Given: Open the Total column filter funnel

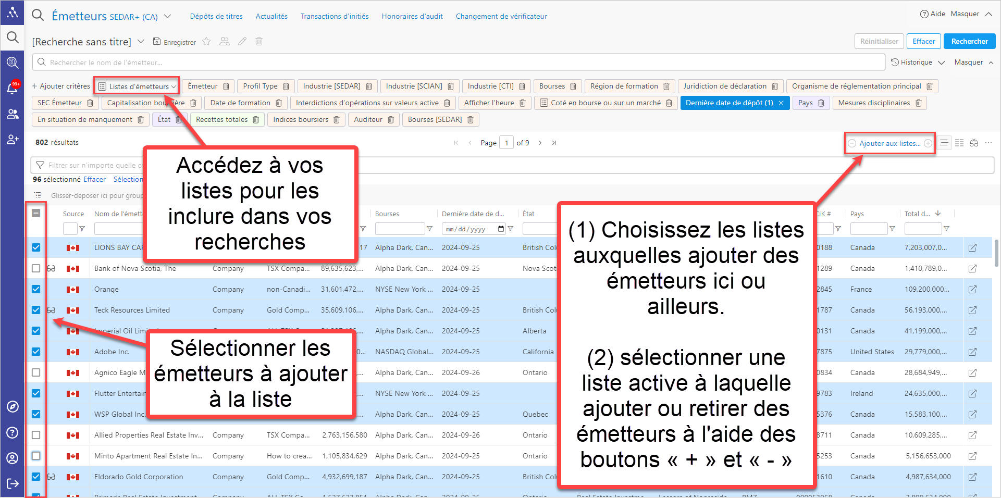Looking at the screenshot, I should tap(946, 229).
